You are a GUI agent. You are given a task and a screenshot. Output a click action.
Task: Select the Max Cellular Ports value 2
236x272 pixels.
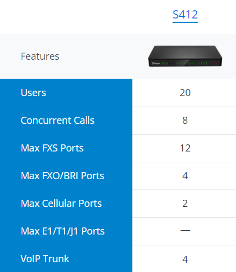tap(185, 204)
